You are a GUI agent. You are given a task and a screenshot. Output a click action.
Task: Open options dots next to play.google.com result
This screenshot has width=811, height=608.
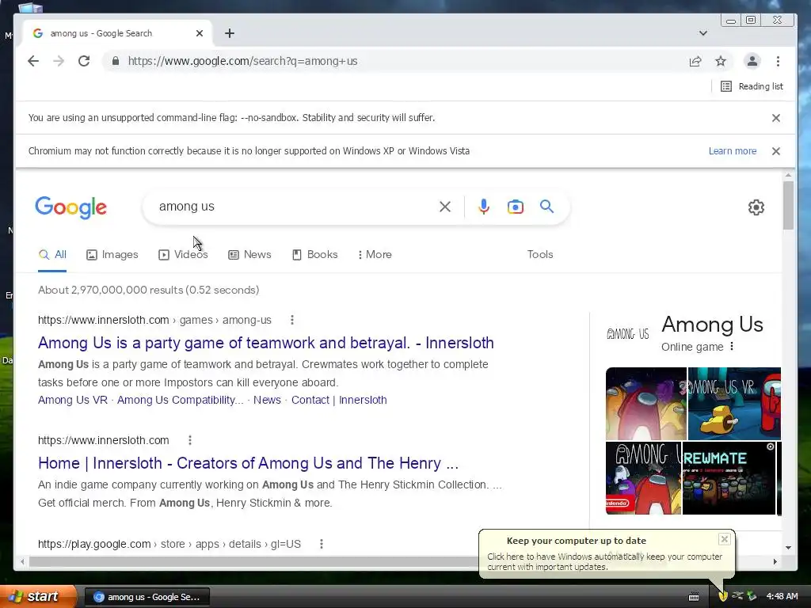(322, 544)
